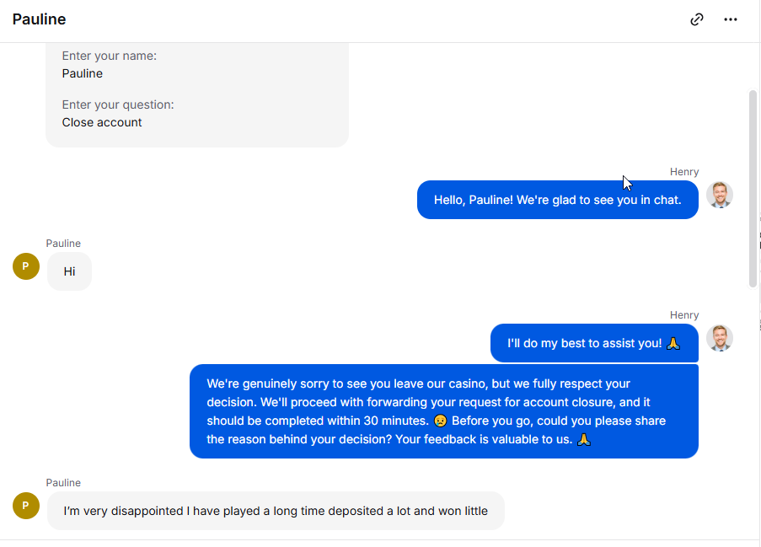Copy the chat link via chain icon

click(696, 19)
